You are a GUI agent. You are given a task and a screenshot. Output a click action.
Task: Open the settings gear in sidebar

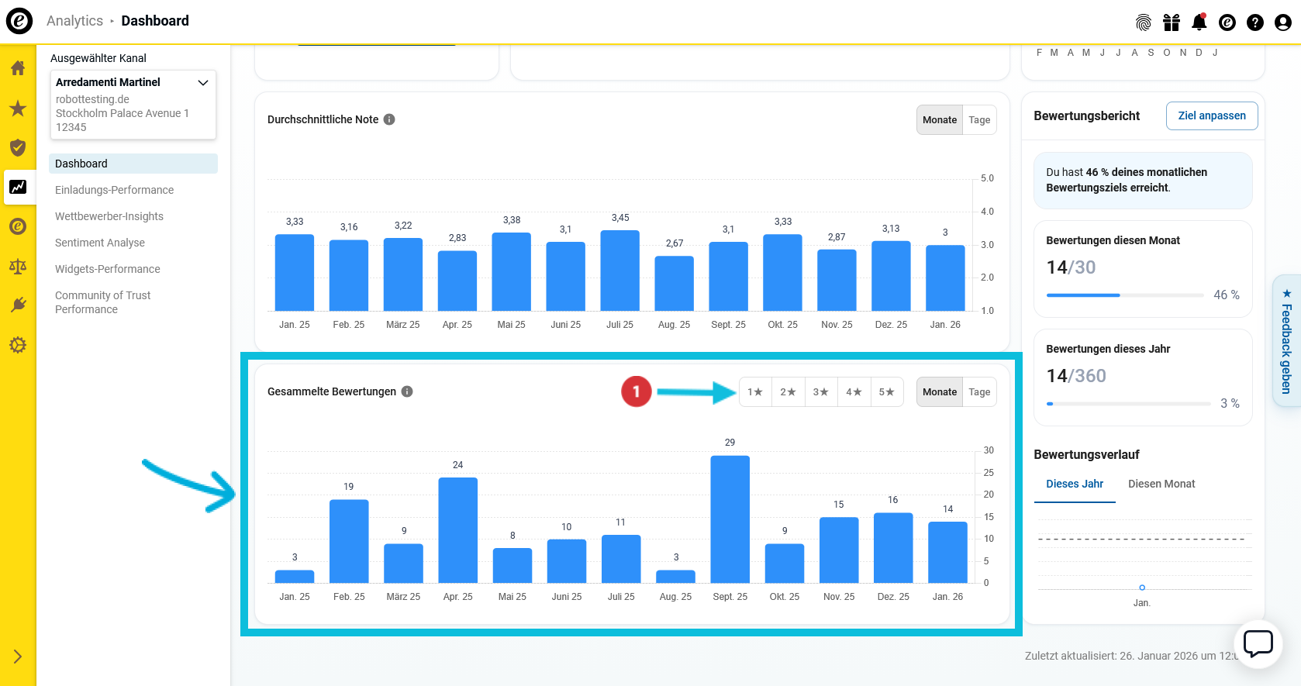[x=18, y=345]
